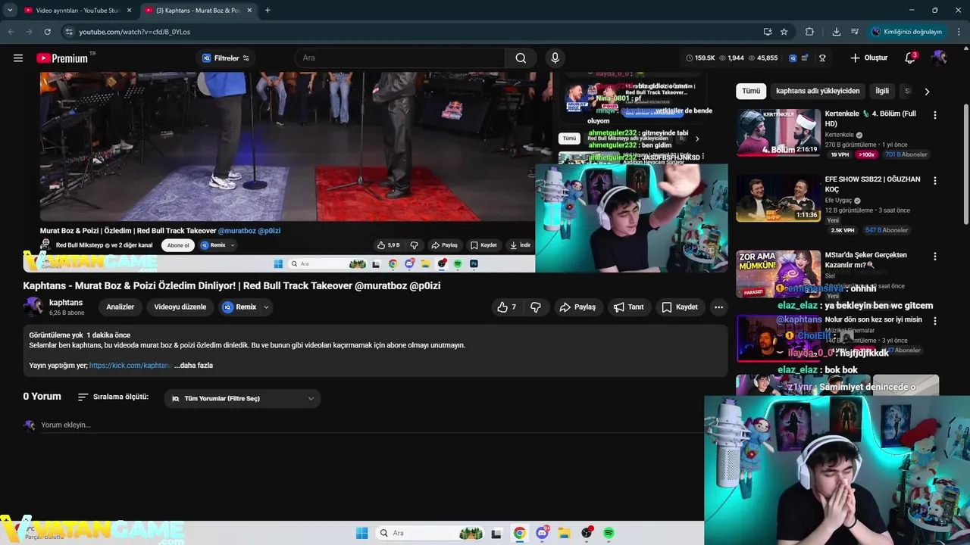Click the vidIQ trophy icon in header

[822, 58]
